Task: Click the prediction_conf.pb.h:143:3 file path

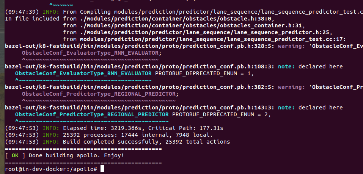Action: (139, 108)
